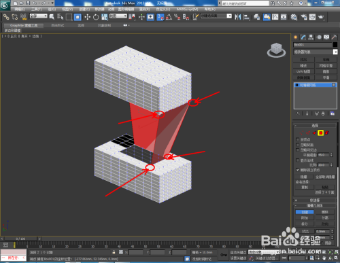The width and height of the screenshot is (340, 263).
Task: Select the Vertex sub-object level
Action: click(x=301, y=133)
